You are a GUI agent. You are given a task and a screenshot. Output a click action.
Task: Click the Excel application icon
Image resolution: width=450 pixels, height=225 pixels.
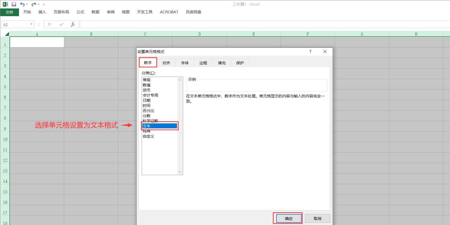pos(5,4)
